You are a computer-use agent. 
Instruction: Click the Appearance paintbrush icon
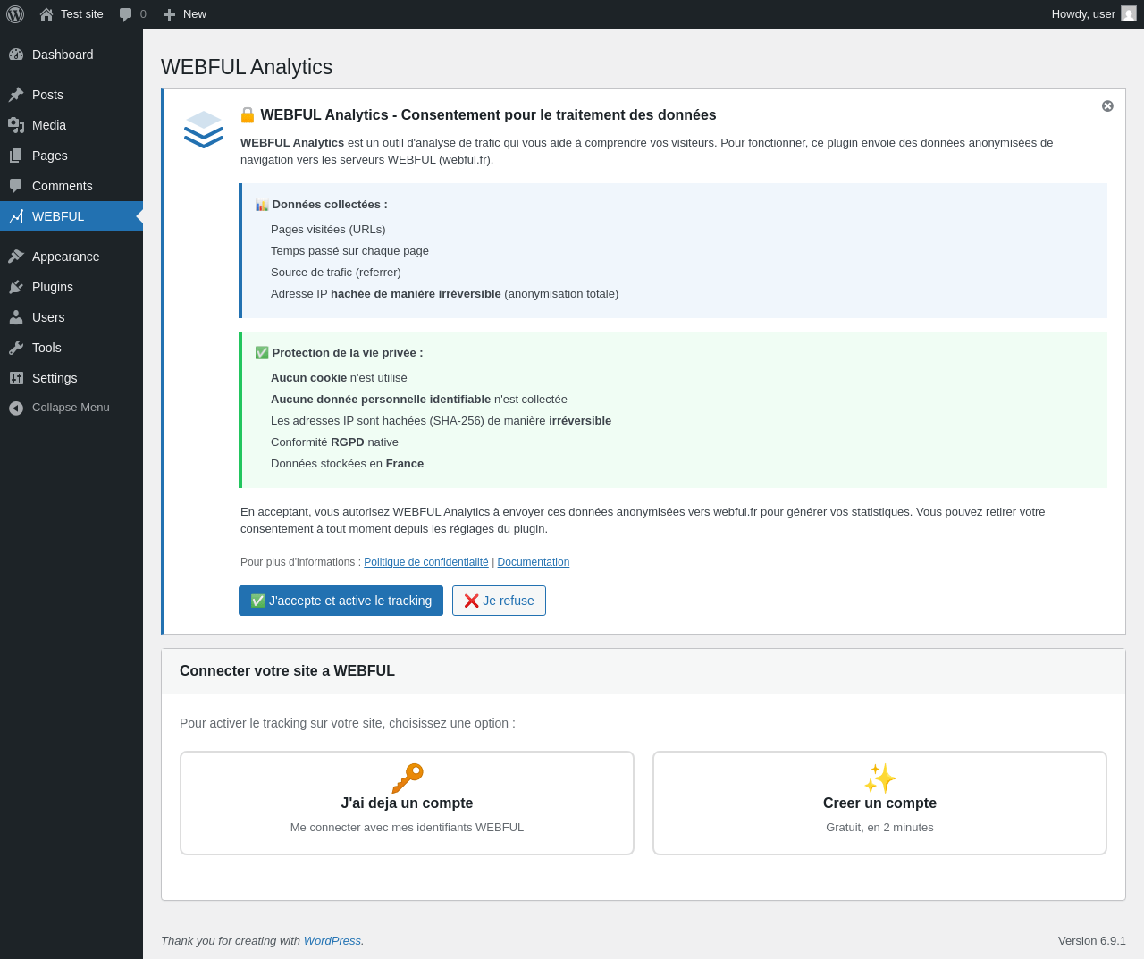click(x=16, y=257)
